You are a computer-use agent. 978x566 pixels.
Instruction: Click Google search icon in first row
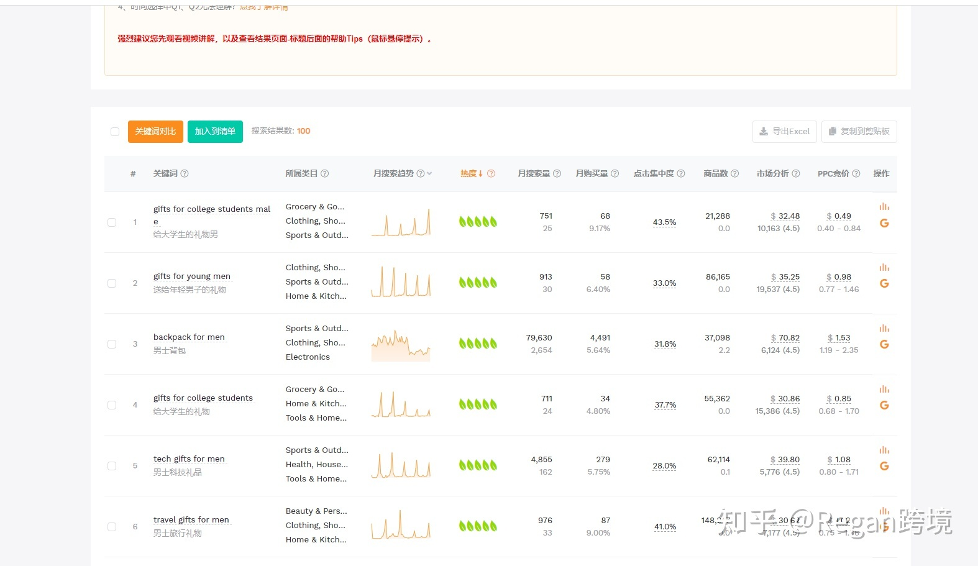(x=884, y=224)
